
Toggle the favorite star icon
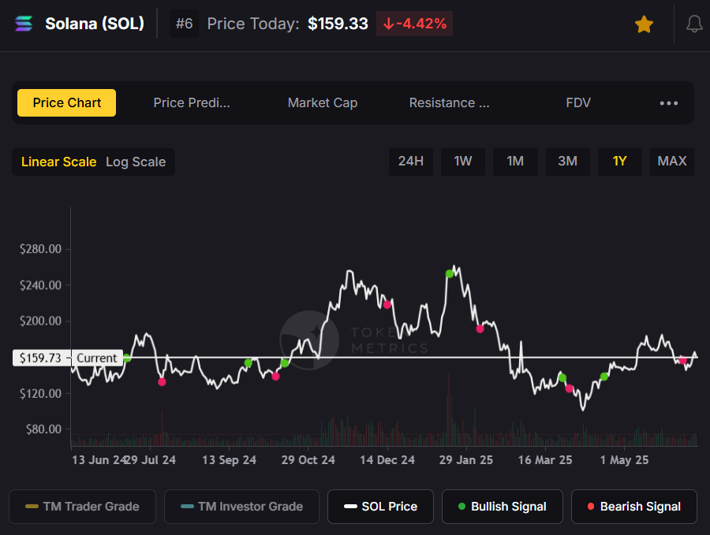click(644, 24)
